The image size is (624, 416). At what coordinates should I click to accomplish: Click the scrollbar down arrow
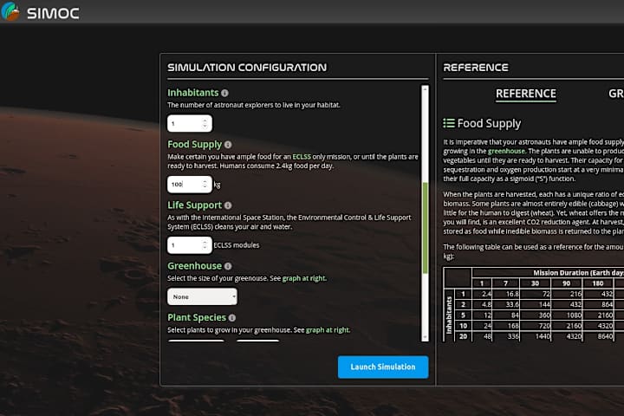(x=425, y=337)
